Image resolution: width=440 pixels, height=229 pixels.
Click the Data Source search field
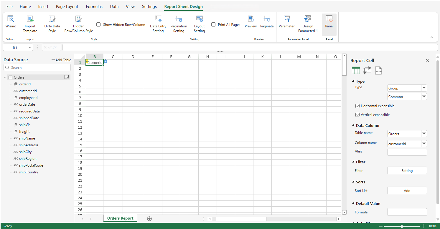37,67
